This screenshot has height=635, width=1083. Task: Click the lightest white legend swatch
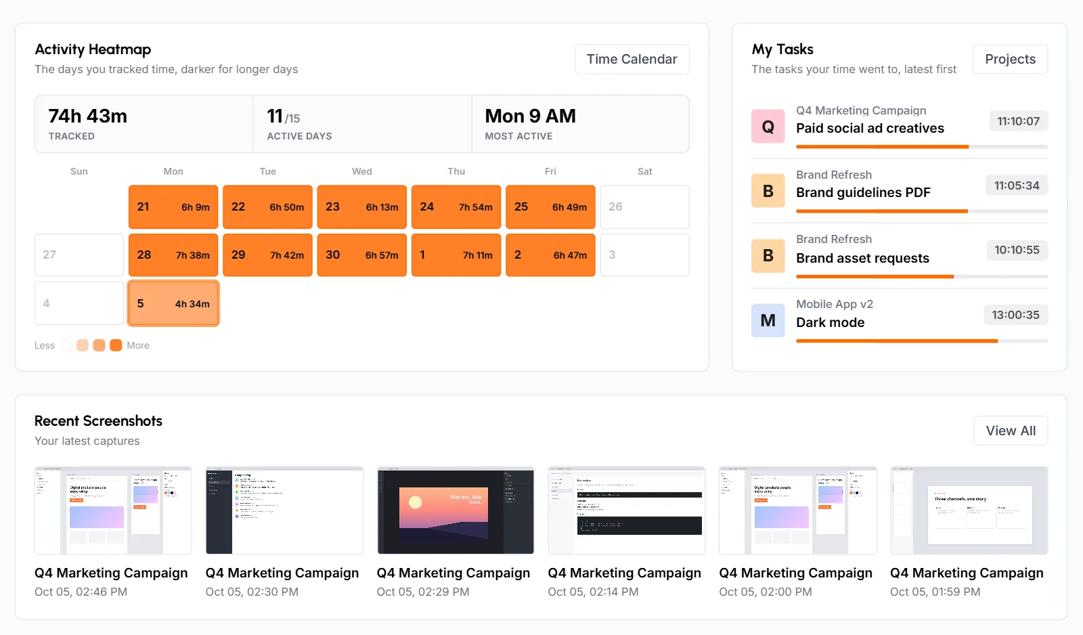point(66,345)
